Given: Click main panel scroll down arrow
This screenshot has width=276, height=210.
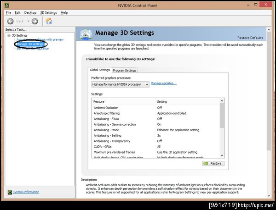Looking at the screenshot, I should point(269,196).
